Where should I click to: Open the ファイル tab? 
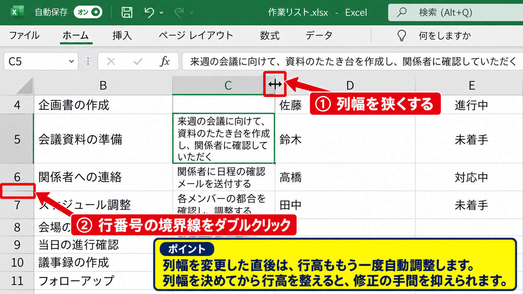[24, 35]
